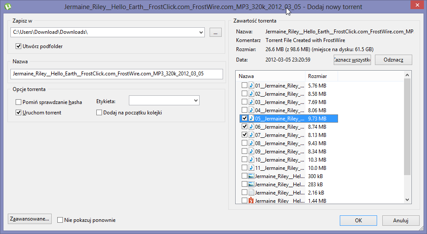Click music file icon for track 03

(251, 102)
